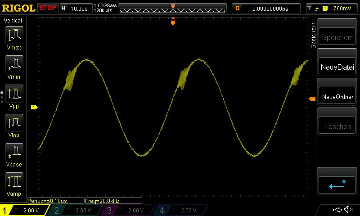The image size is (360, 216).
Task: Click the Vertical measurement category label
Action: coord(13,21)
